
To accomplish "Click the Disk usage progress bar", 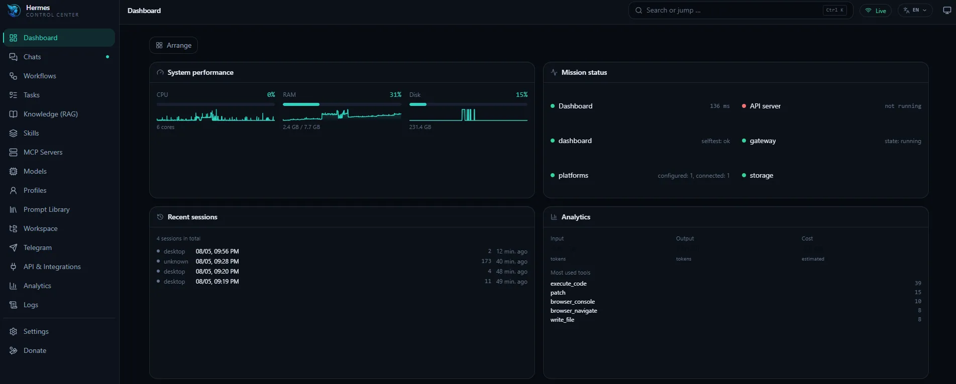I will (x=468, y=104).
